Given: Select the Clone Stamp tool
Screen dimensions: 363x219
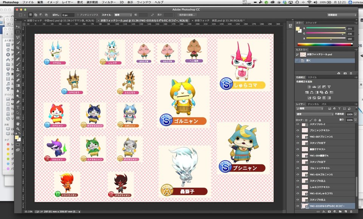Looking at the screenshot, I should coord(18,69).
